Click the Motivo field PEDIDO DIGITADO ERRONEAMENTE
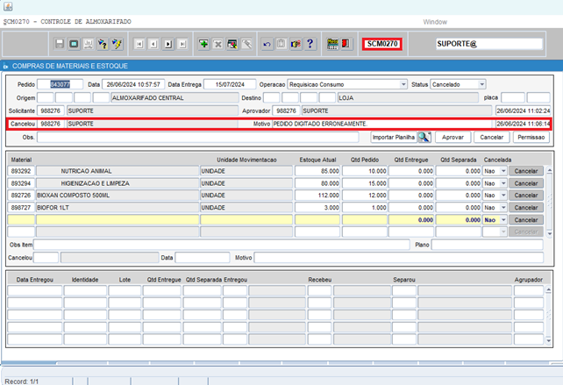 coord(382,124)
